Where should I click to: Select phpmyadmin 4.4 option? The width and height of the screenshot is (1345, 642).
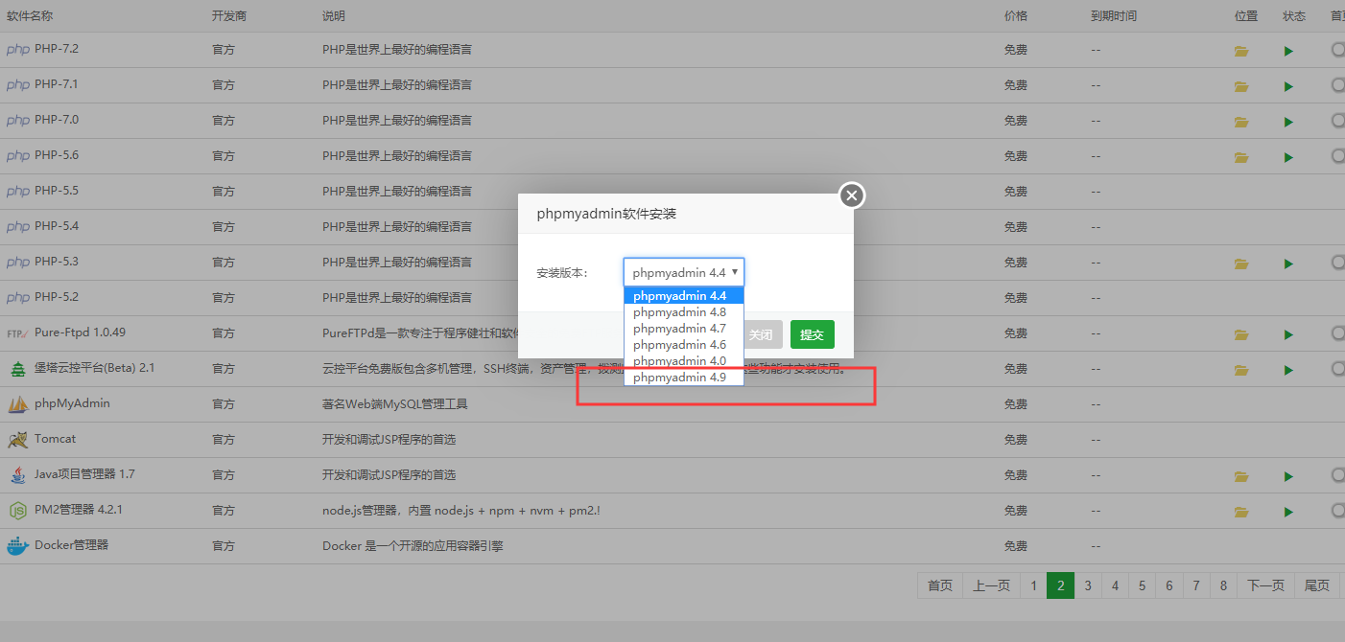[683, 296]
